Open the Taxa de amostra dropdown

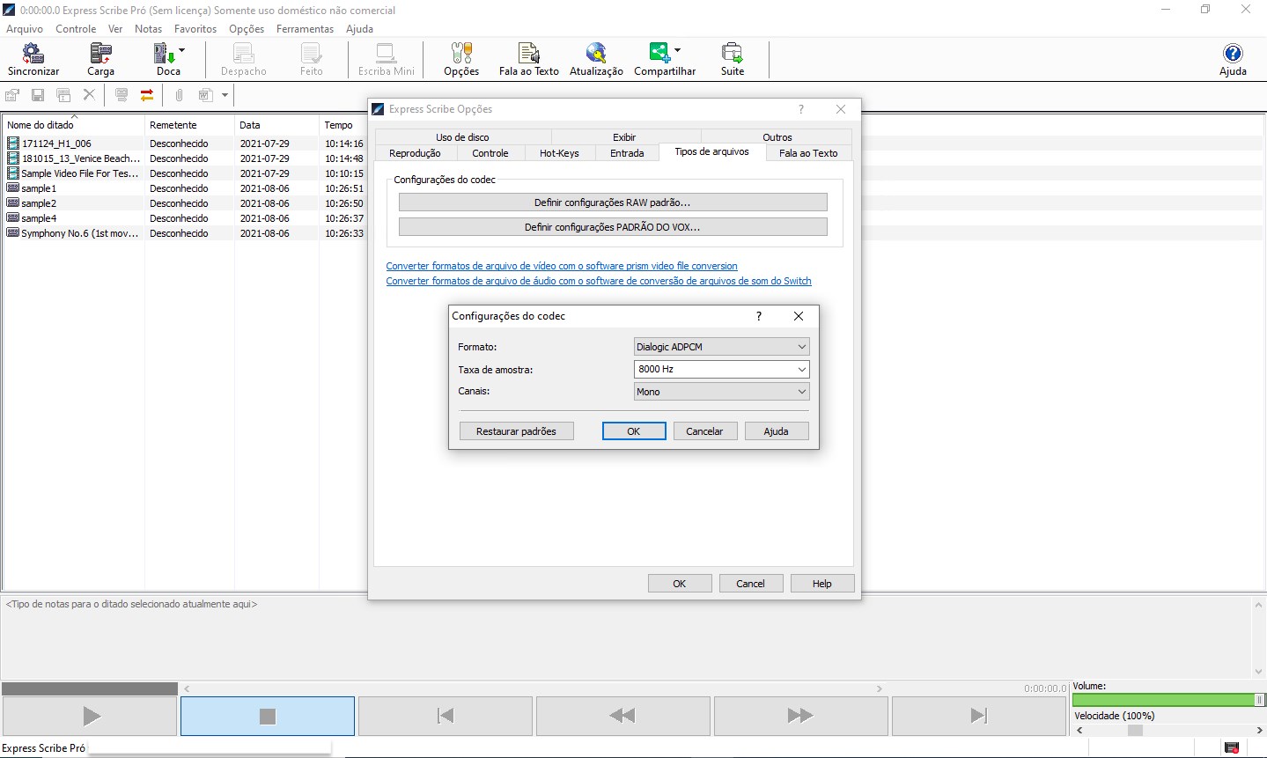click(x=721, y=370)
